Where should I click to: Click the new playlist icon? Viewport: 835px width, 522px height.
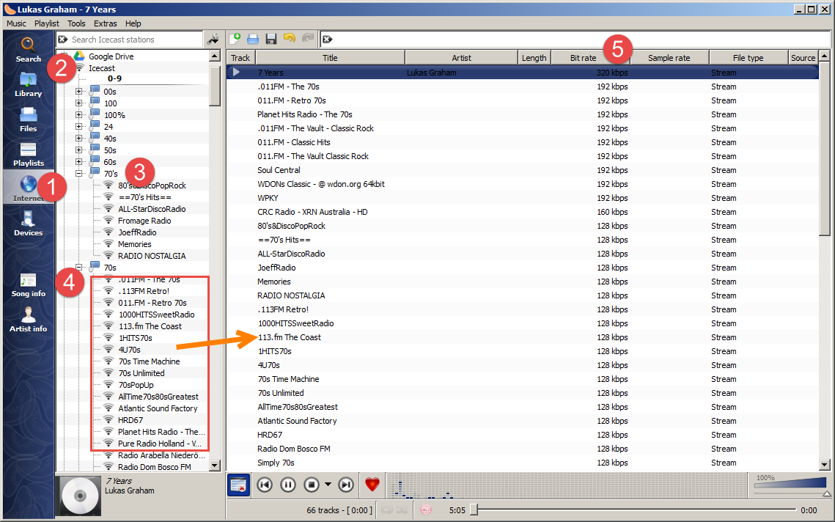pyautogui.click(x=235, y=39)
